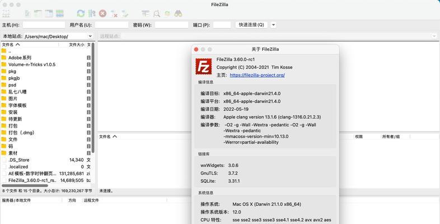Click the 端口(P) input field
440x224 pixels.
pyautogui.click(x=222, y=25)
